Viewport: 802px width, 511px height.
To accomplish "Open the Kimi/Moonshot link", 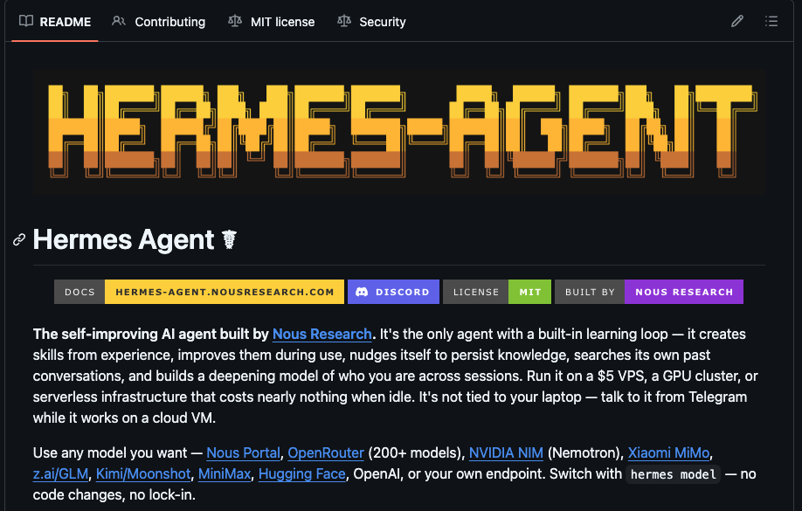I will [x=143, y=474].
